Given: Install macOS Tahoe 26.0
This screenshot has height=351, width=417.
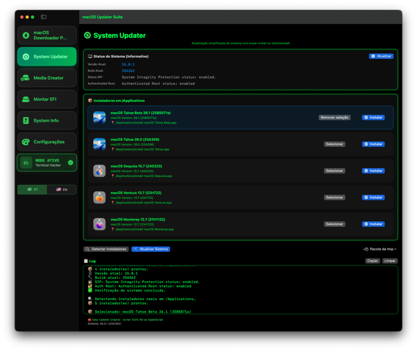Looking at the screenshot, I should point(373,144).
